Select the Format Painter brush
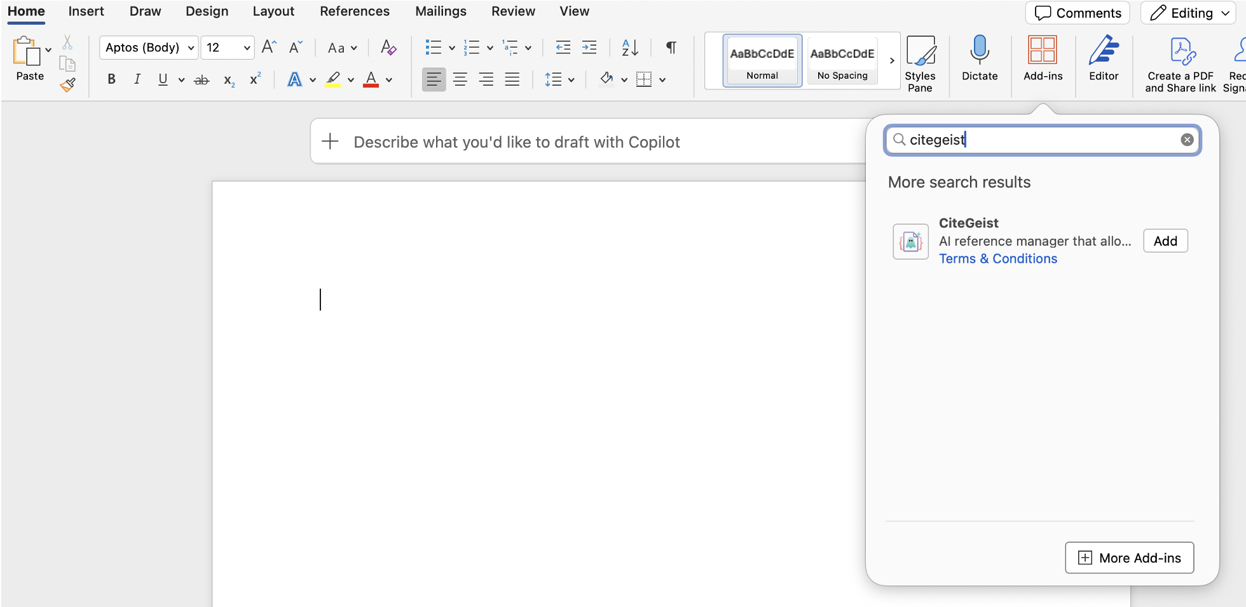This screenshot has height=607, width=1246. tap(67, 85)
